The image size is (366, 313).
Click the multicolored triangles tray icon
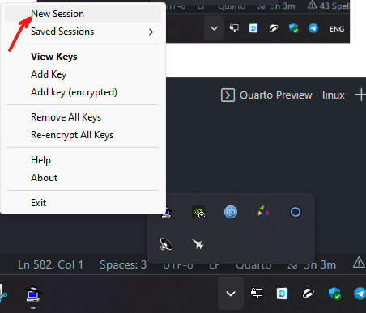tap(263, 212)
